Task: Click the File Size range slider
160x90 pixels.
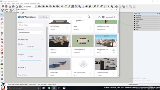Action: point(30,50)
